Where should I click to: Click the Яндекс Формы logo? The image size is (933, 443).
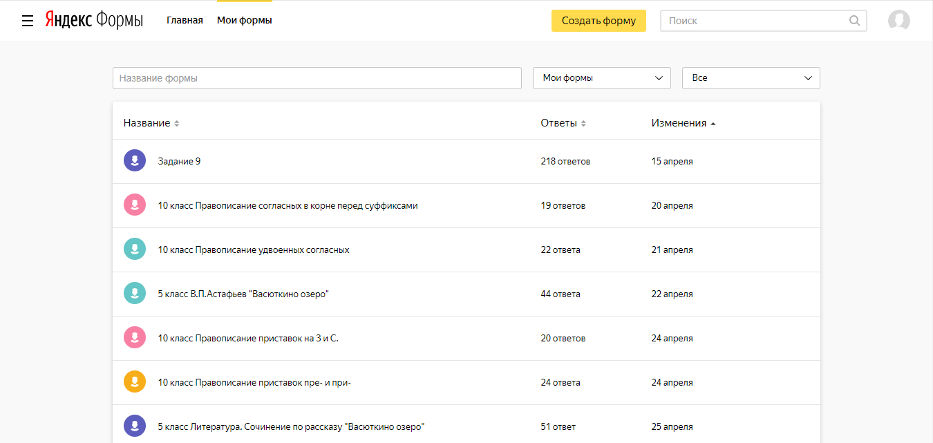pos(94,21)
